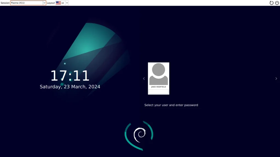Viewport: 280px width, 157px height.
Task: Select the JAKE REDFIELD username label
Action: pyautogui.click(x=159, y=87)
